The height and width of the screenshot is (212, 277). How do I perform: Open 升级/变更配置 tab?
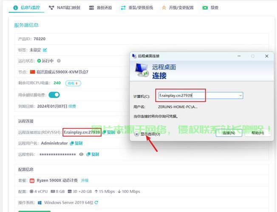point(178,8)
